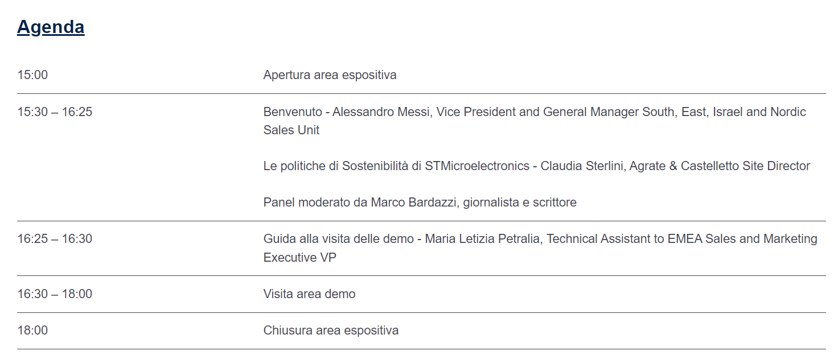Click the 15:30 – 16:25 time slot
Viewport: 838px width, 363px height.
tap(55, 112)
